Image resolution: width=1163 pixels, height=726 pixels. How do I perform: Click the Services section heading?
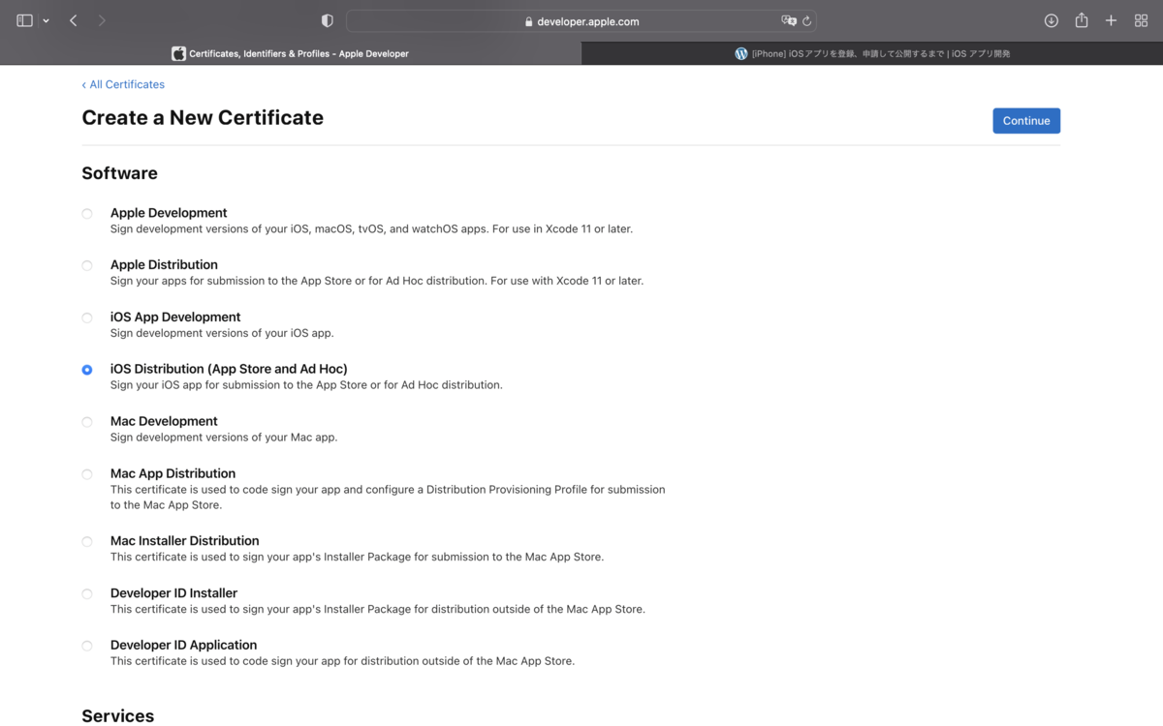click(117, 715)
